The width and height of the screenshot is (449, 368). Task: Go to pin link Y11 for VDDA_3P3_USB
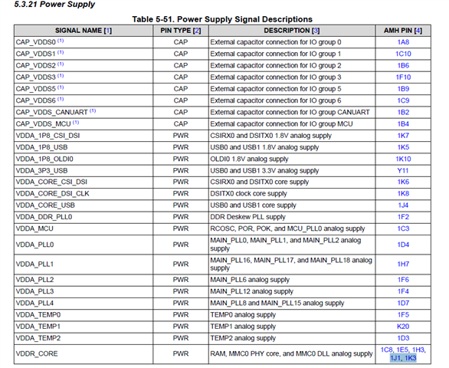coord(403,171)
